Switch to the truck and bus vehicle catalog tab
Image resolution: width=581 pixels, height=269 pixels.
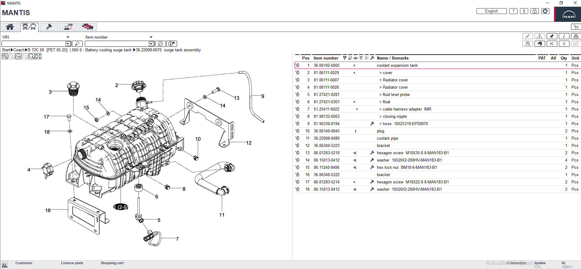pyautogui.click(x=29, y=27)
